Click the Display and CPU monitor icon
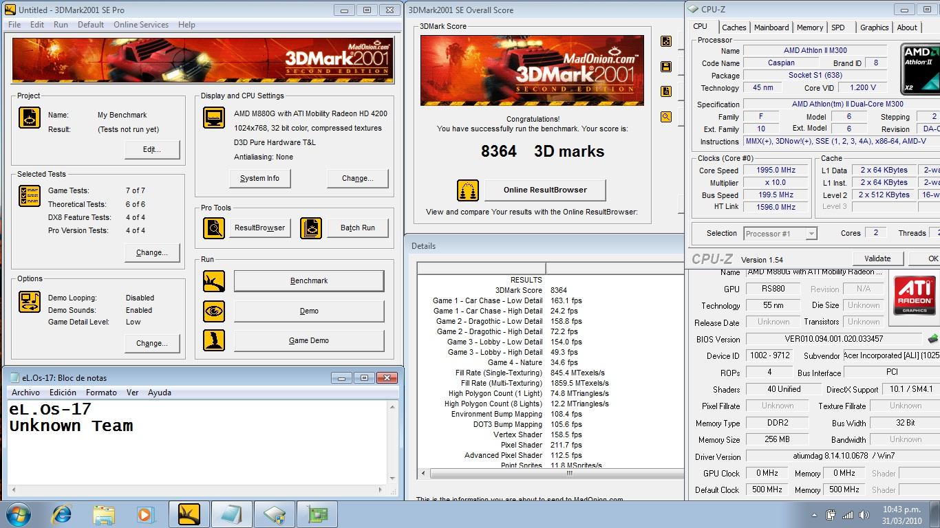Screen dimensions: 940x528 click(214, 118)
